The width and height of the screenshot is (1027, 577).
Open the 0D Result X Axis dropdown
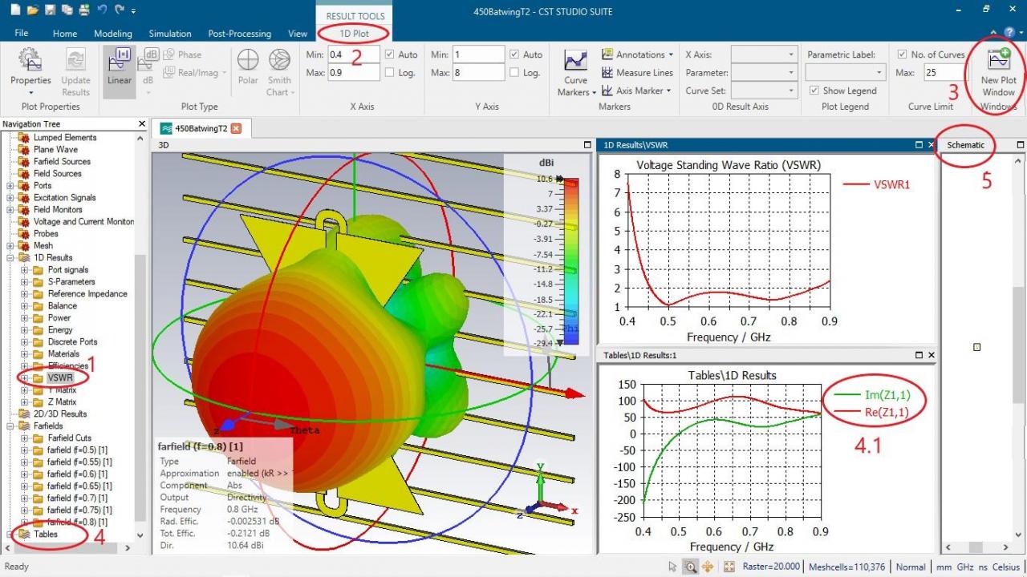point(763,54)
